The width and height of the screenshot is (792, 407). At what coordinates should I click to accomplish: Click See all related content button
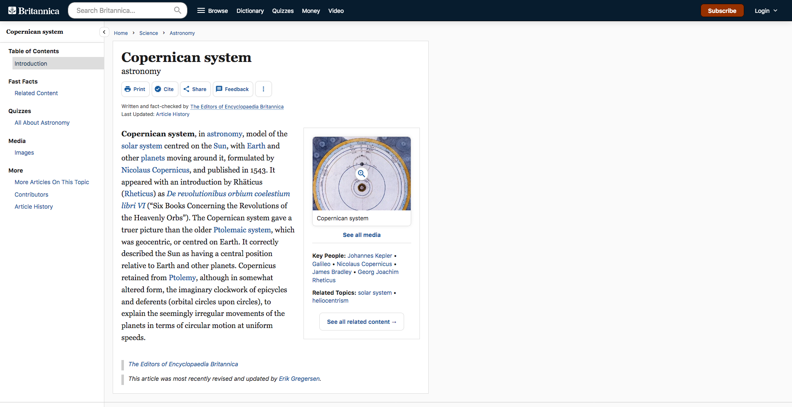click(x=361, y=322)
